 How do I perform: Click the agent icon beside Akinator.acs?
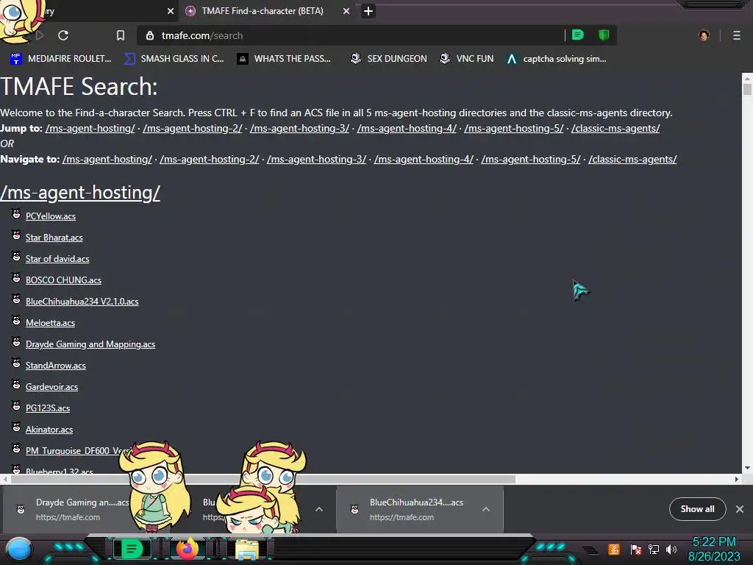click(16, 427)
